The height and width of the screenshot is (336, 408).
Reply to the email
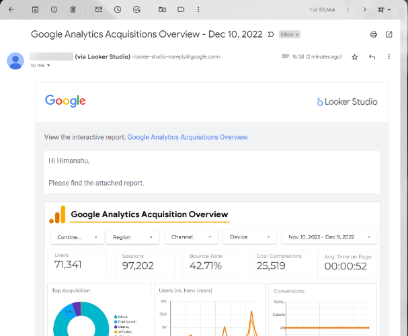pyautogui.click(x=372, y=56)
